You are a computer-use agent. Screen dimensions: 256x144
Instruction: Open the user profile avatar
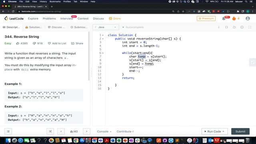point(248,18)
